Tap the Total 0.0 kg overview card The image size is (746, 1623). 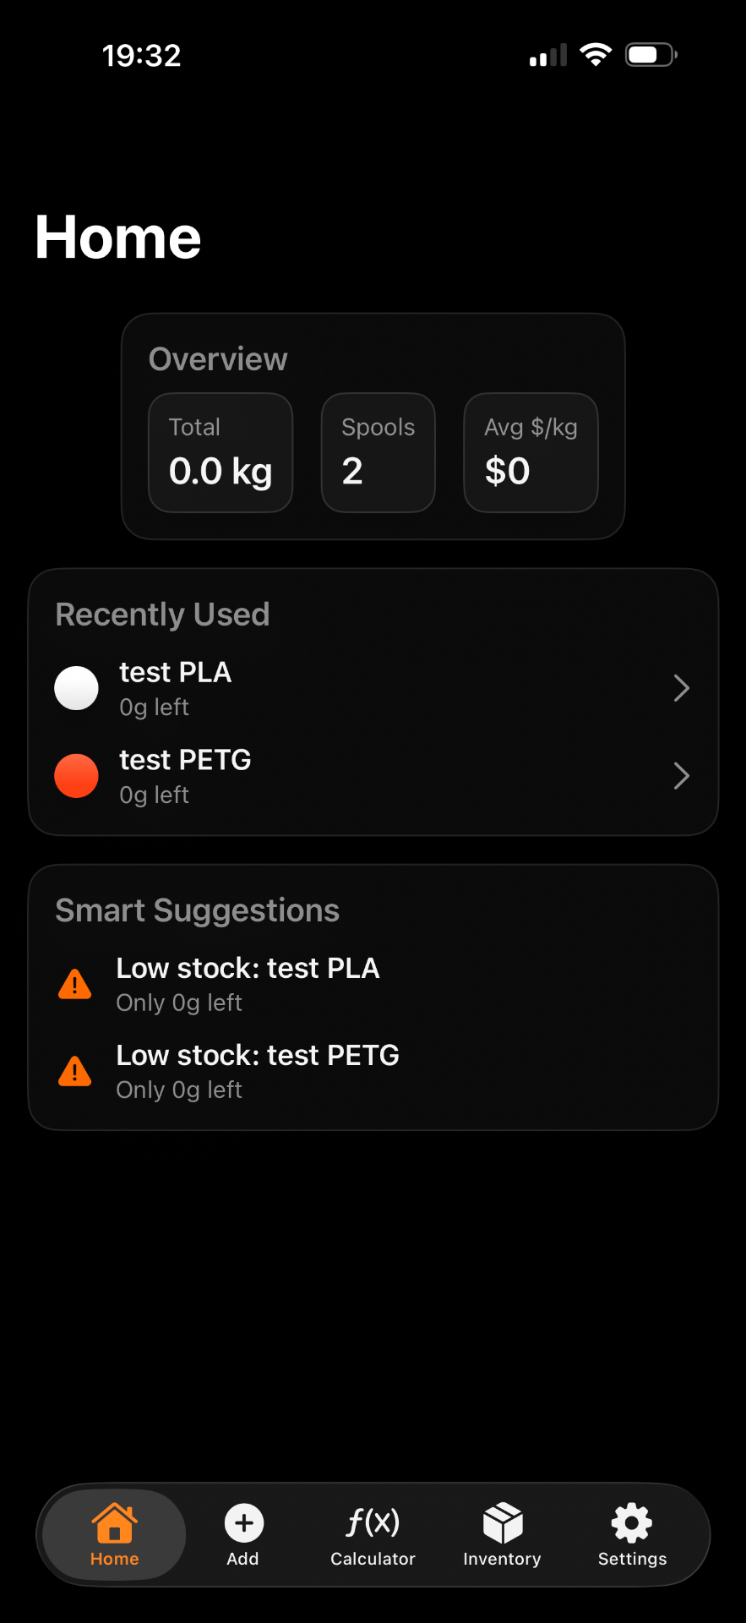pyautogui.click(x=221, y=453)
